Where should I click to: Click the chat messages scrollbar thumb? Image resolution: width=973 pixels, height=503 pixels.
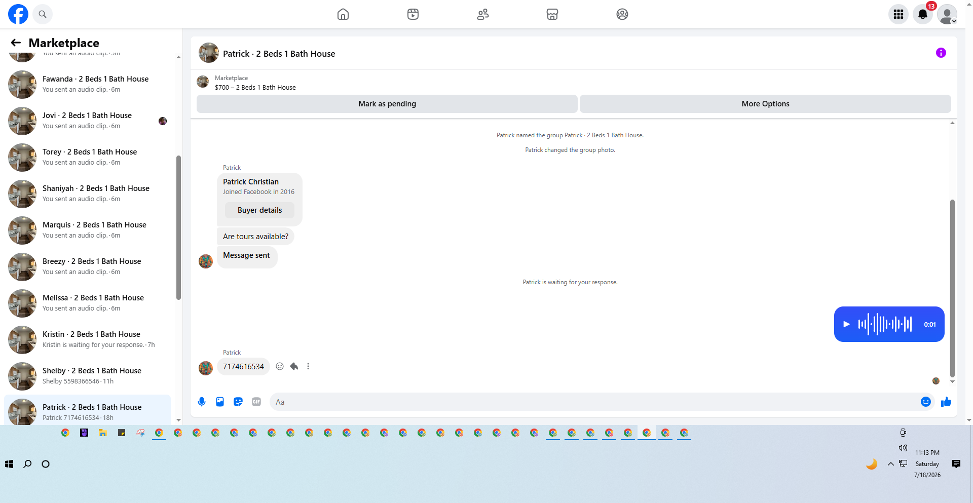(x=952, y=288)
